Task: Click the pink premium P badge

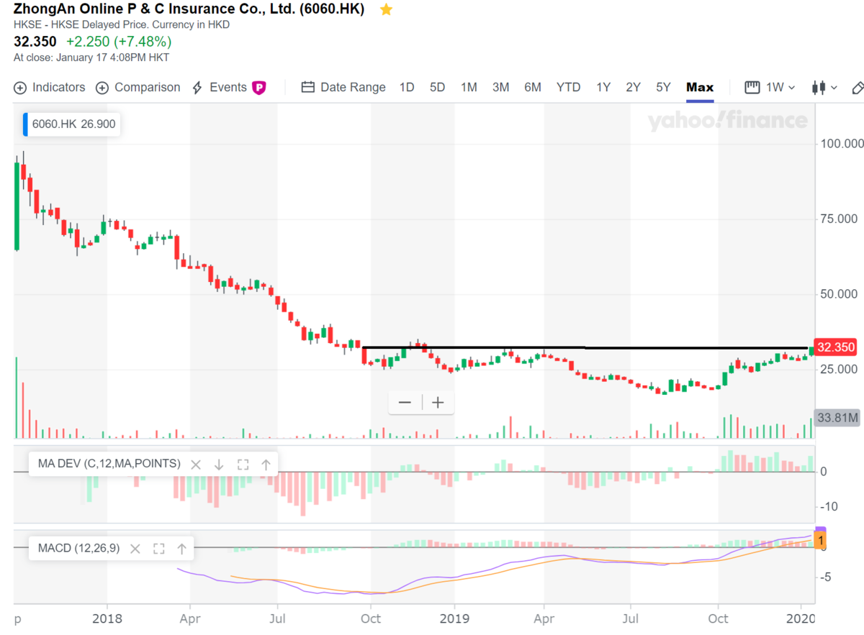Action: pyautogui.click(x=259, y=88)
